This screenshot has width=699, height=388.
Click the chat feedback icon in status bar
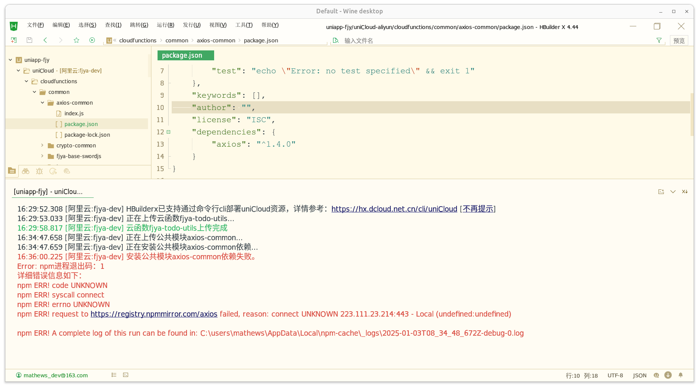(x=657, y=375)
